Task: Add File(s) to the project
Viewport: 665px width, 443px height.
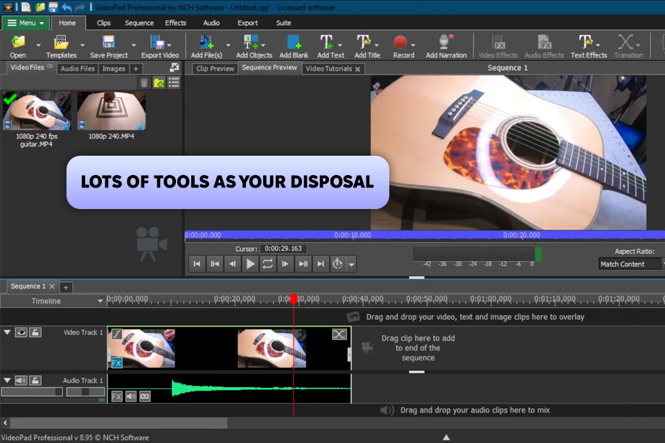Action: click(x=206, y=46)
